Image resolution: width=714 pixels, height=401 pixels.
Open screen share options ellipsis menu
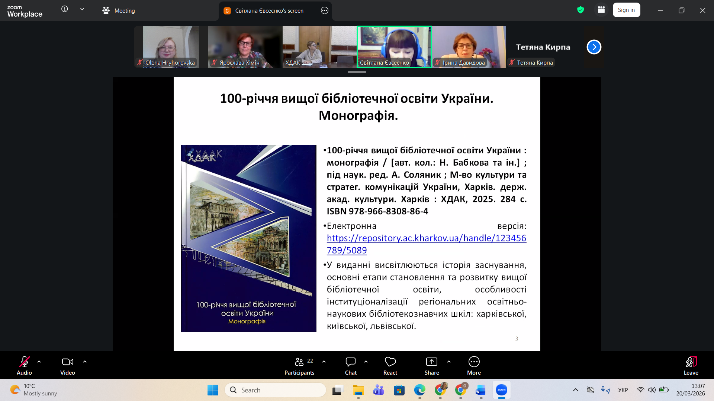pyautogui.click(x=324, y=10)
